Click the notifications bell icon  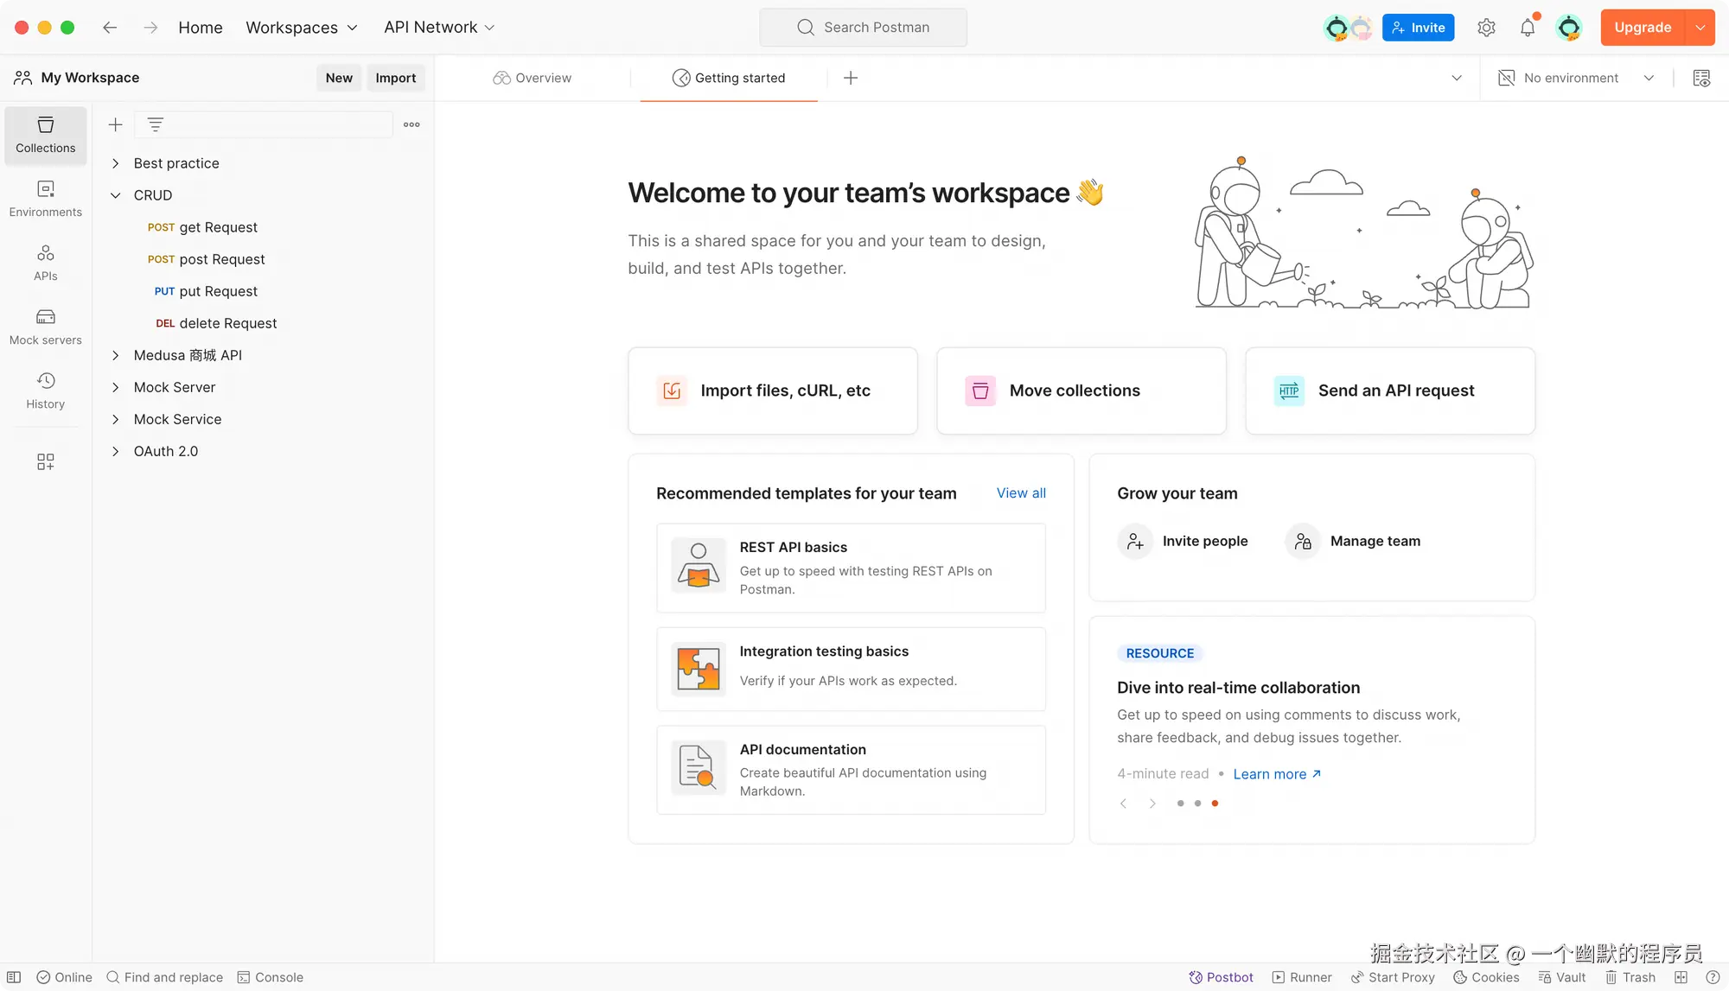pyautogui.click(x=1528, y=28)
